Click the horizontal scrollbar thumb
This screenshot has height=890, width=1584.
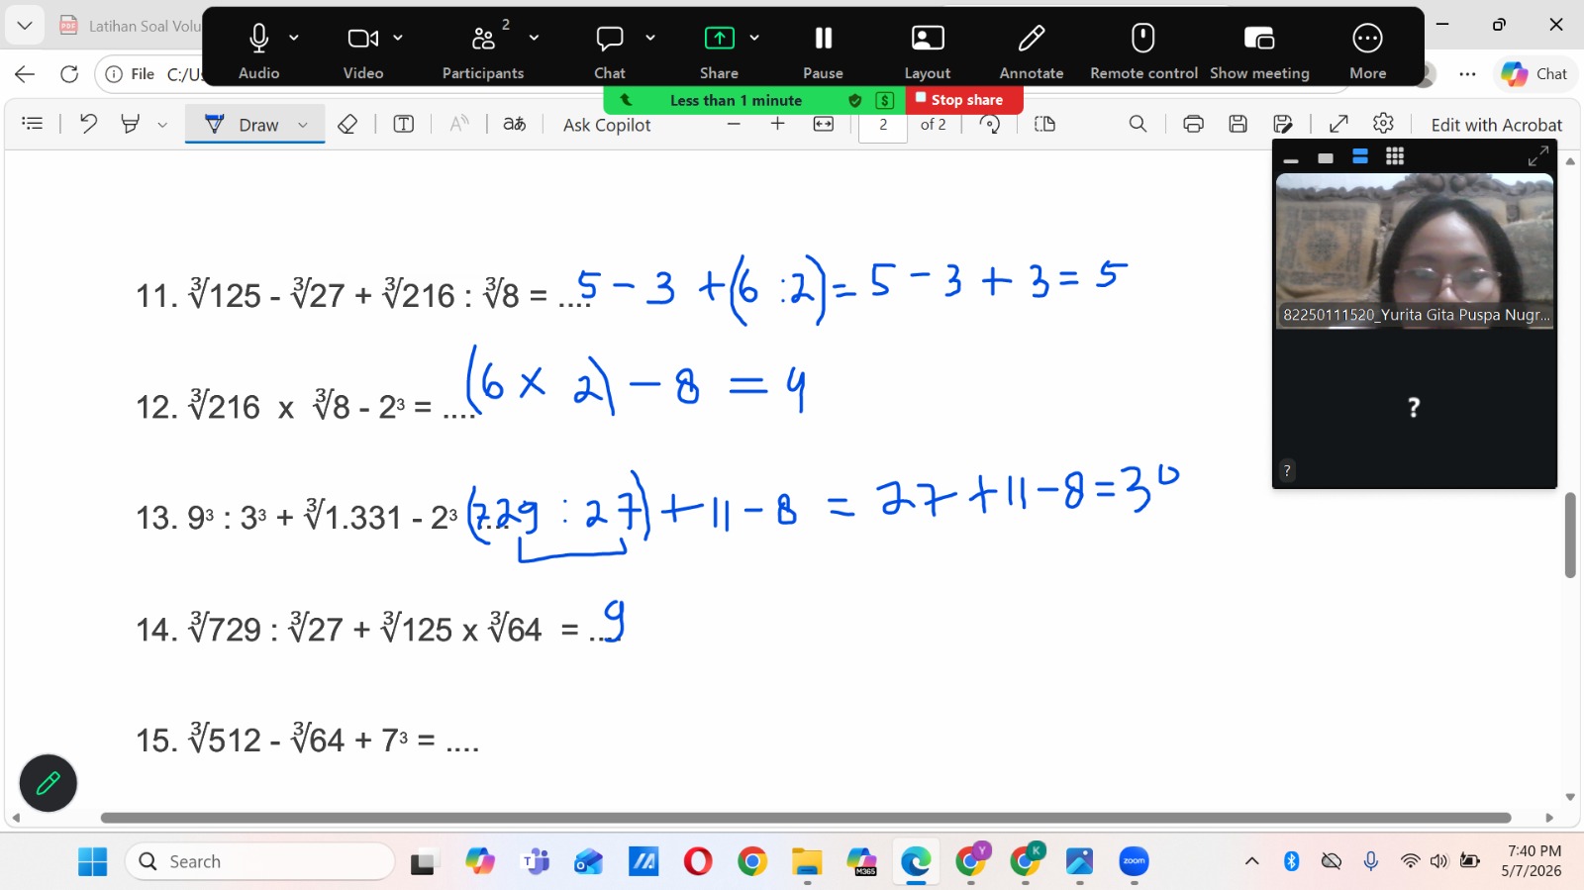tap(806, 818)
